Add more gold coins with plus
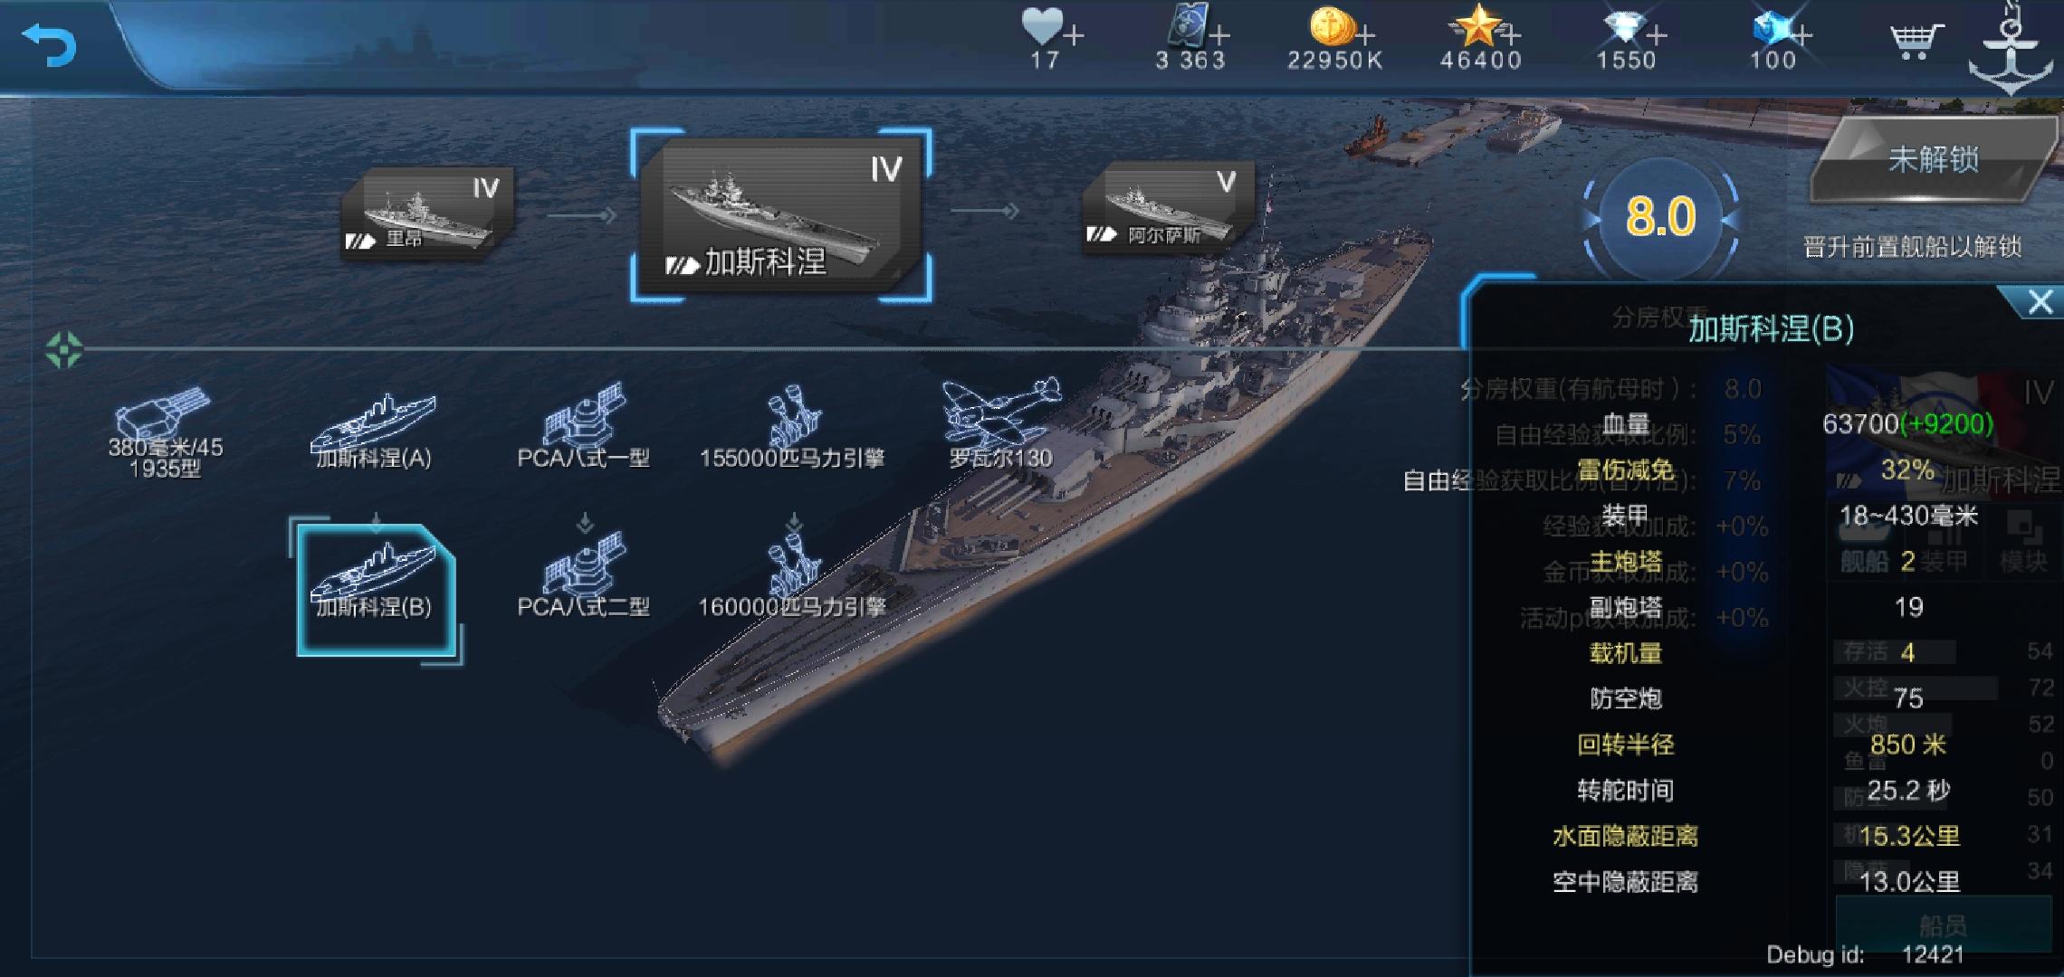This screenshot has height=977, width=2064. pos(1365,36)
